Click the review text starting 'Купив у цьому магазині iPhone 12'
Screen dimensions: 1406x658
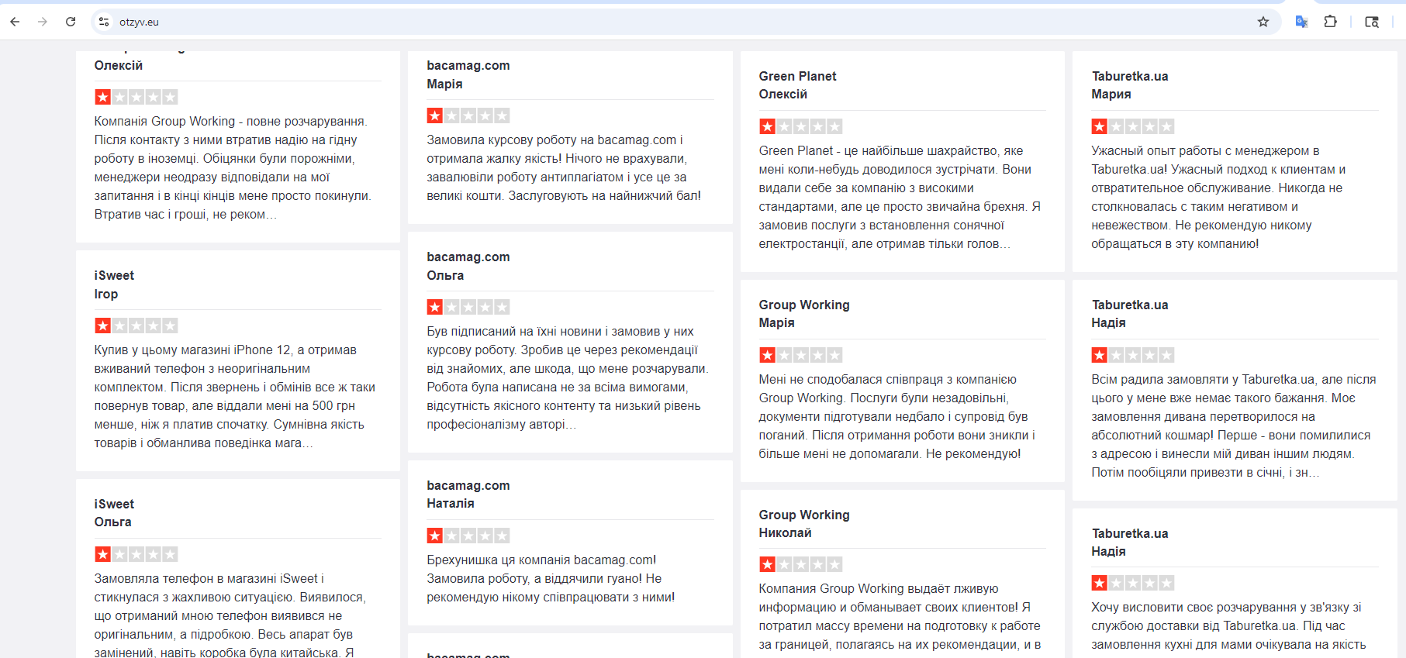click(x=236, y=397)
